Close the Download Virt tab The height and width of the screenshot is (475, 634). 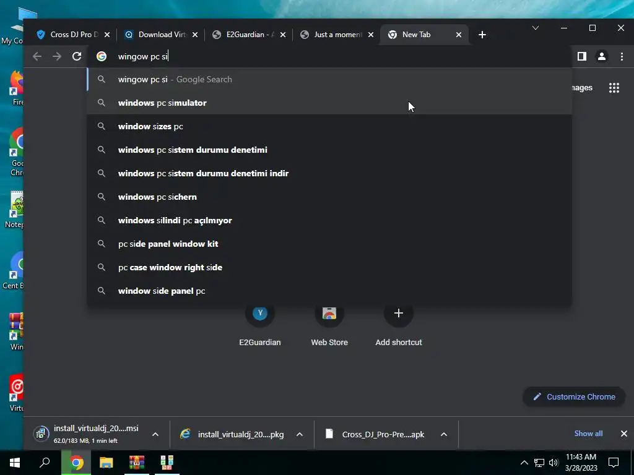point(195,35)
